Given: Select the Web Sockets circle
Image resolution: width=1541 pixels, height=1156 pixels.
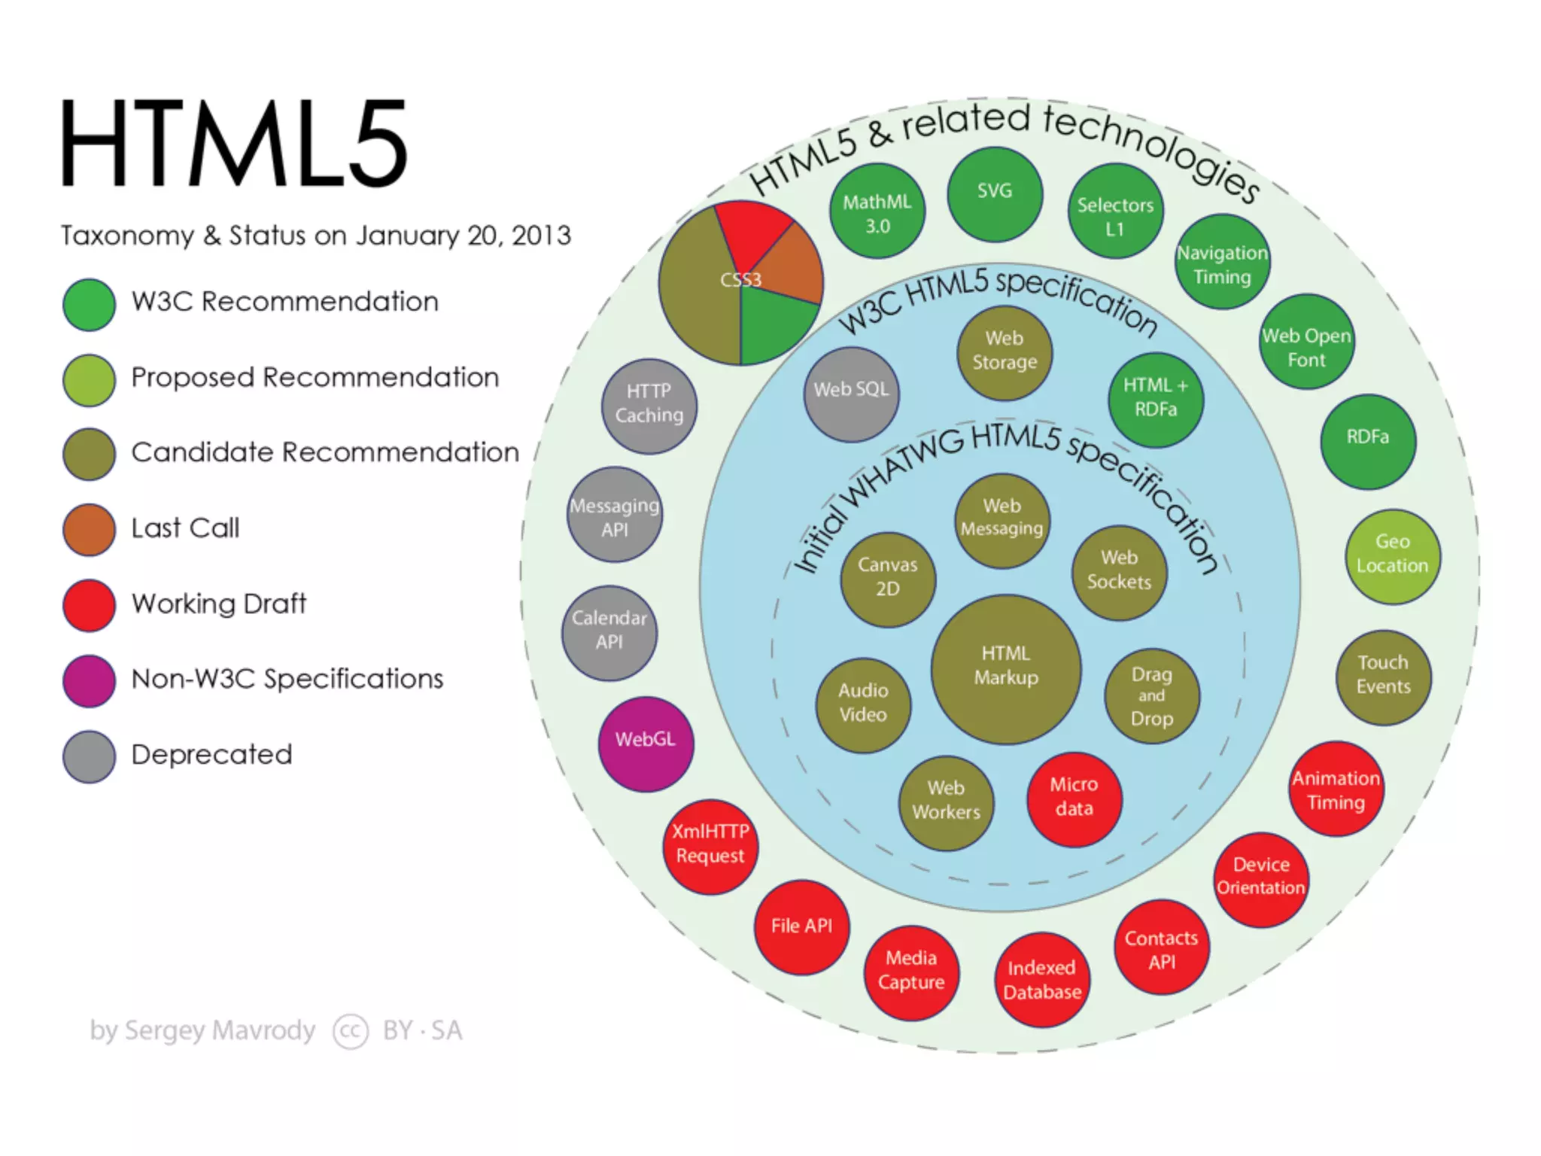Looking at the screenshot, I should [x=1119, y=572].
